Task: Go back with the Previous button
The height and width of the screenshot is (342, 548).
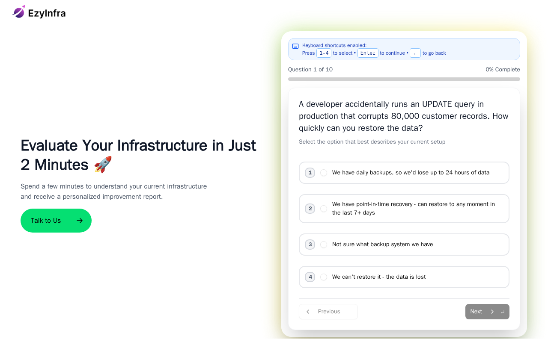Action: [328, 312]
